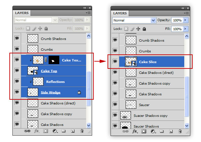This screenshot has width=201, height=142.
Task: Open Opacity slider arrow in right panel
Action: [x=185, y=20]
